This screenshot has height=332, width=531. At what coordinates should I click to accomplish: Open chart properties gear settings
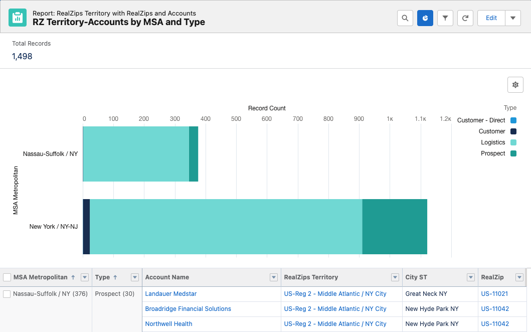coord(515,85)
